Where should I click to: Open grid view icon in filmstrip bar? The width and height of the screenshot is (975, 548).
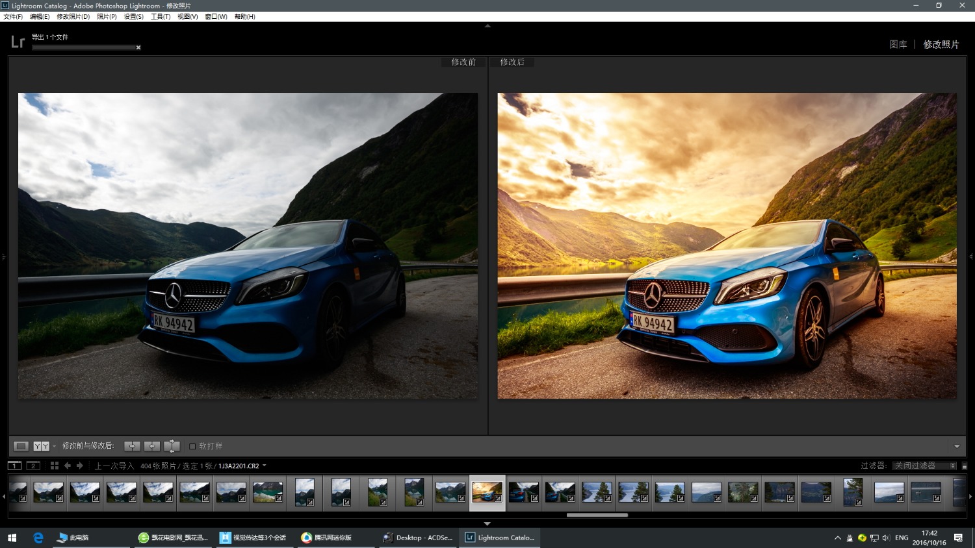tap(55, 466)
